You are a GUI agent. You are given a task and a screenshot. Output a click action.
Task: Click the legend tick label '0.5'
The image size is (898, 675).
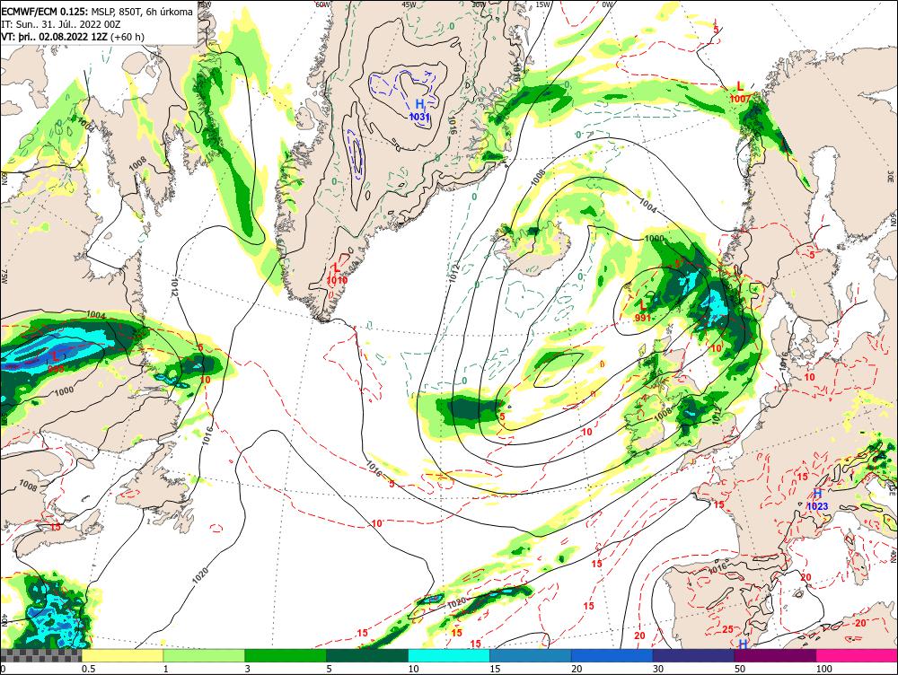[88, 669]
